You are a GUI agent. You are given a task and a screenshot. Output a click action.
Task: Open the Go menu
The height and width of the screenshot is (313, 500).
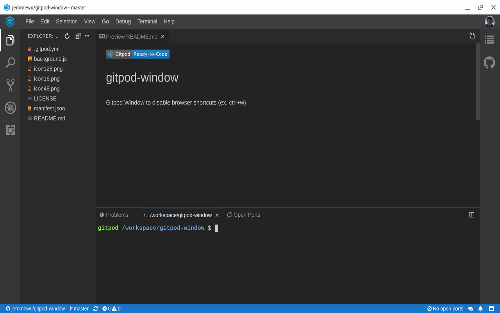(105, 22)
